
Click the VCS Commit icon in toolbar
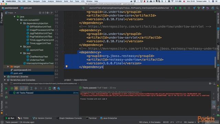click(x=199, y=8)
